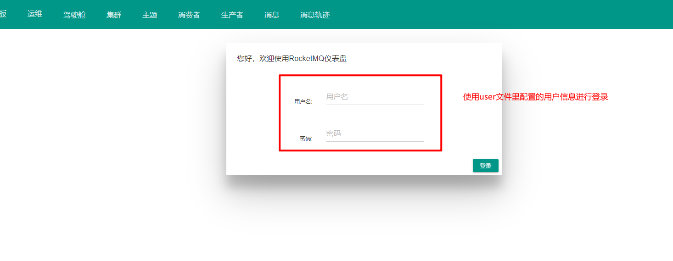673x261 pixels.
Task: Open the 消息 message tab
Action: point(272,15)
